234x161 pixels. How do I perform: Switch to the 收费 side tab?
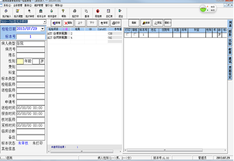click(230, 51)
